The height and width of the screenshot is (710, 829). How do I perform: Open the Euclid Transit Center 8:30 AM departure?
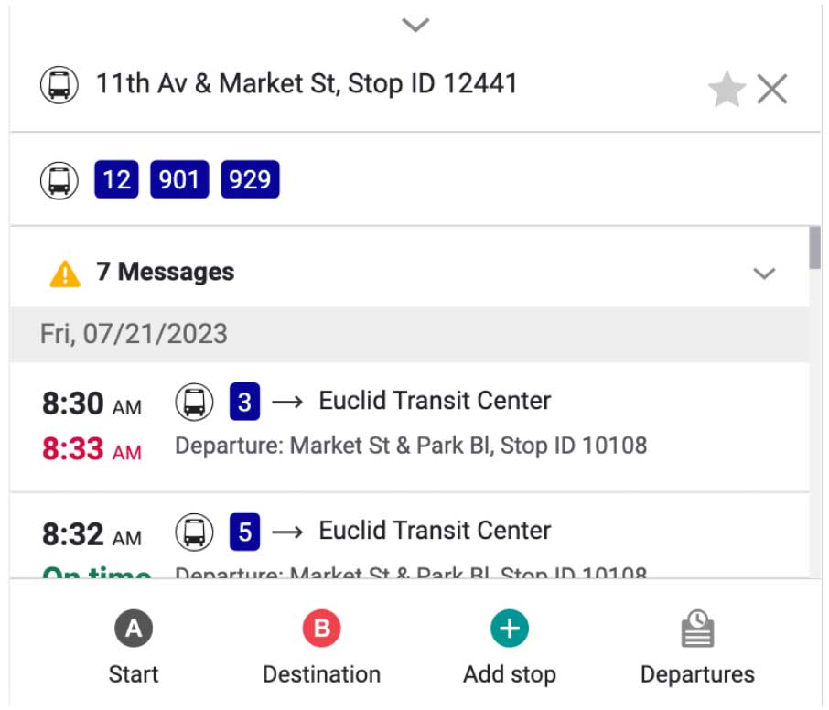409,427
